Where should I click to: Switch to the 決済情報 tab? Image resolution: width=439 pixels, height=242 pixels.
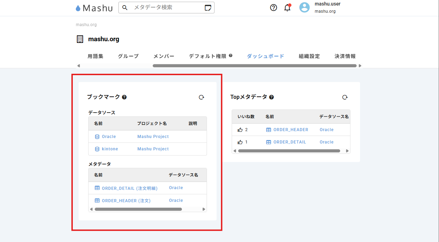[x=345, y=56]
